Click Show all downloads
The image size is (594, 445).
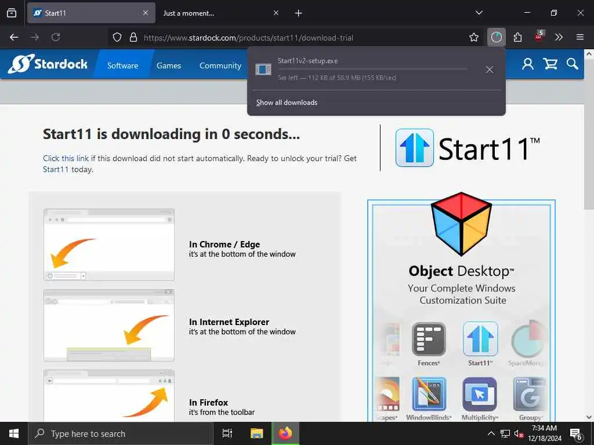287,103
